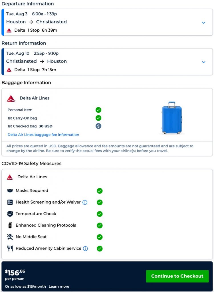The image size is (214, 292).
Task: Click Learn more about monthly payments
Action: tap(59, 286)
